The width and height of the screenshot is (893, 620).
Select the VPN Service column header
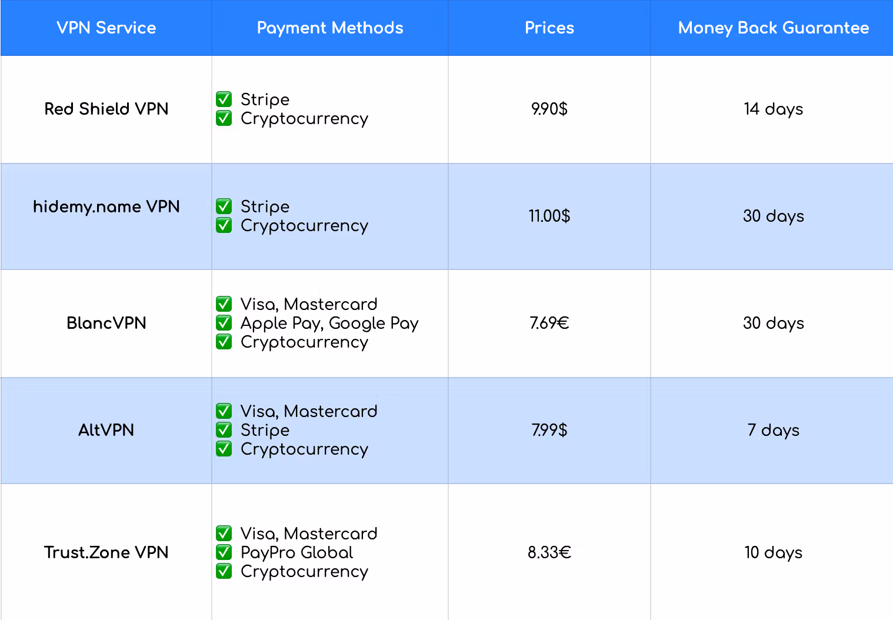pyautogui.click(x=106, y=28)
